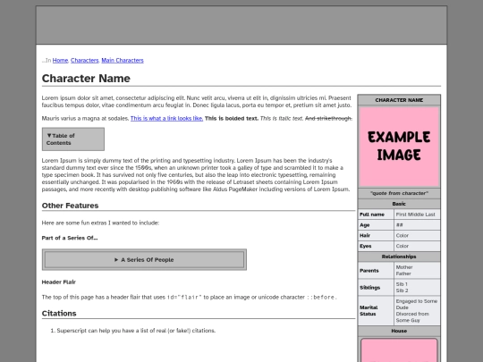Click 'Engaged to Some Dude' text
The height and width of the screenshot is (362, 483).
[417, 305]
